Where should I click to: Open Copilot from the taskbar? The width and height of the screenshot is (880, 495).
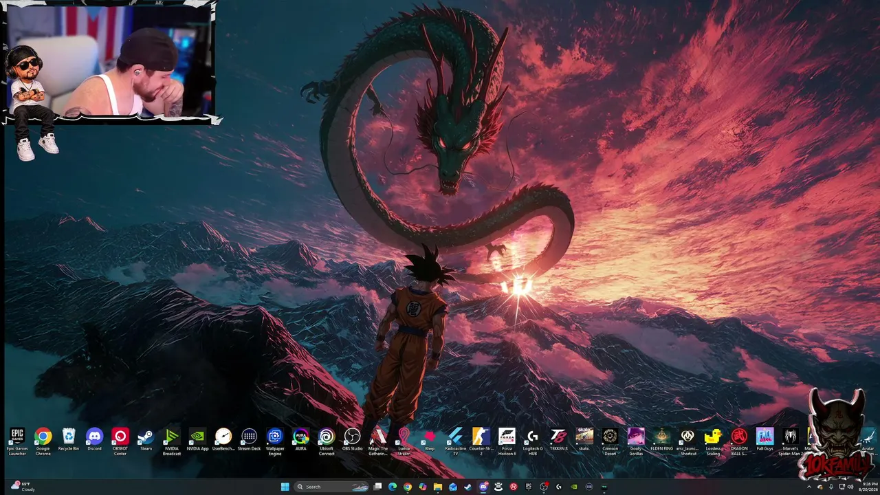pyautogui.click(x=423, y=487)
